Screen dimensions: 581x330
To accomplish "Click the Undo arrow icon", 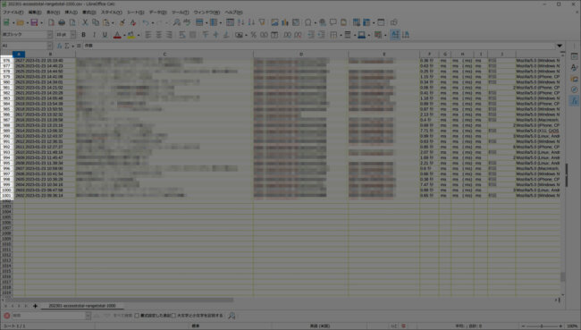I will pyautogui.click(x=145, y=22).
